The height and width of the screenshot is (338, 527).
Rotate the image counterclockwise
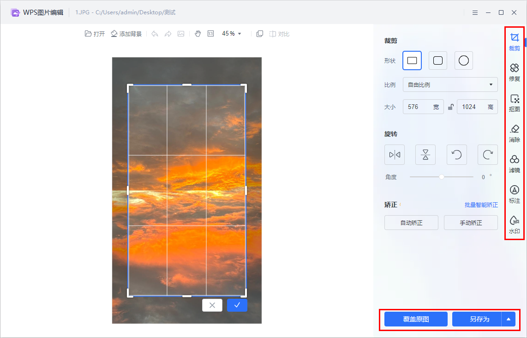pyautogui.click(x=456, y=155)
